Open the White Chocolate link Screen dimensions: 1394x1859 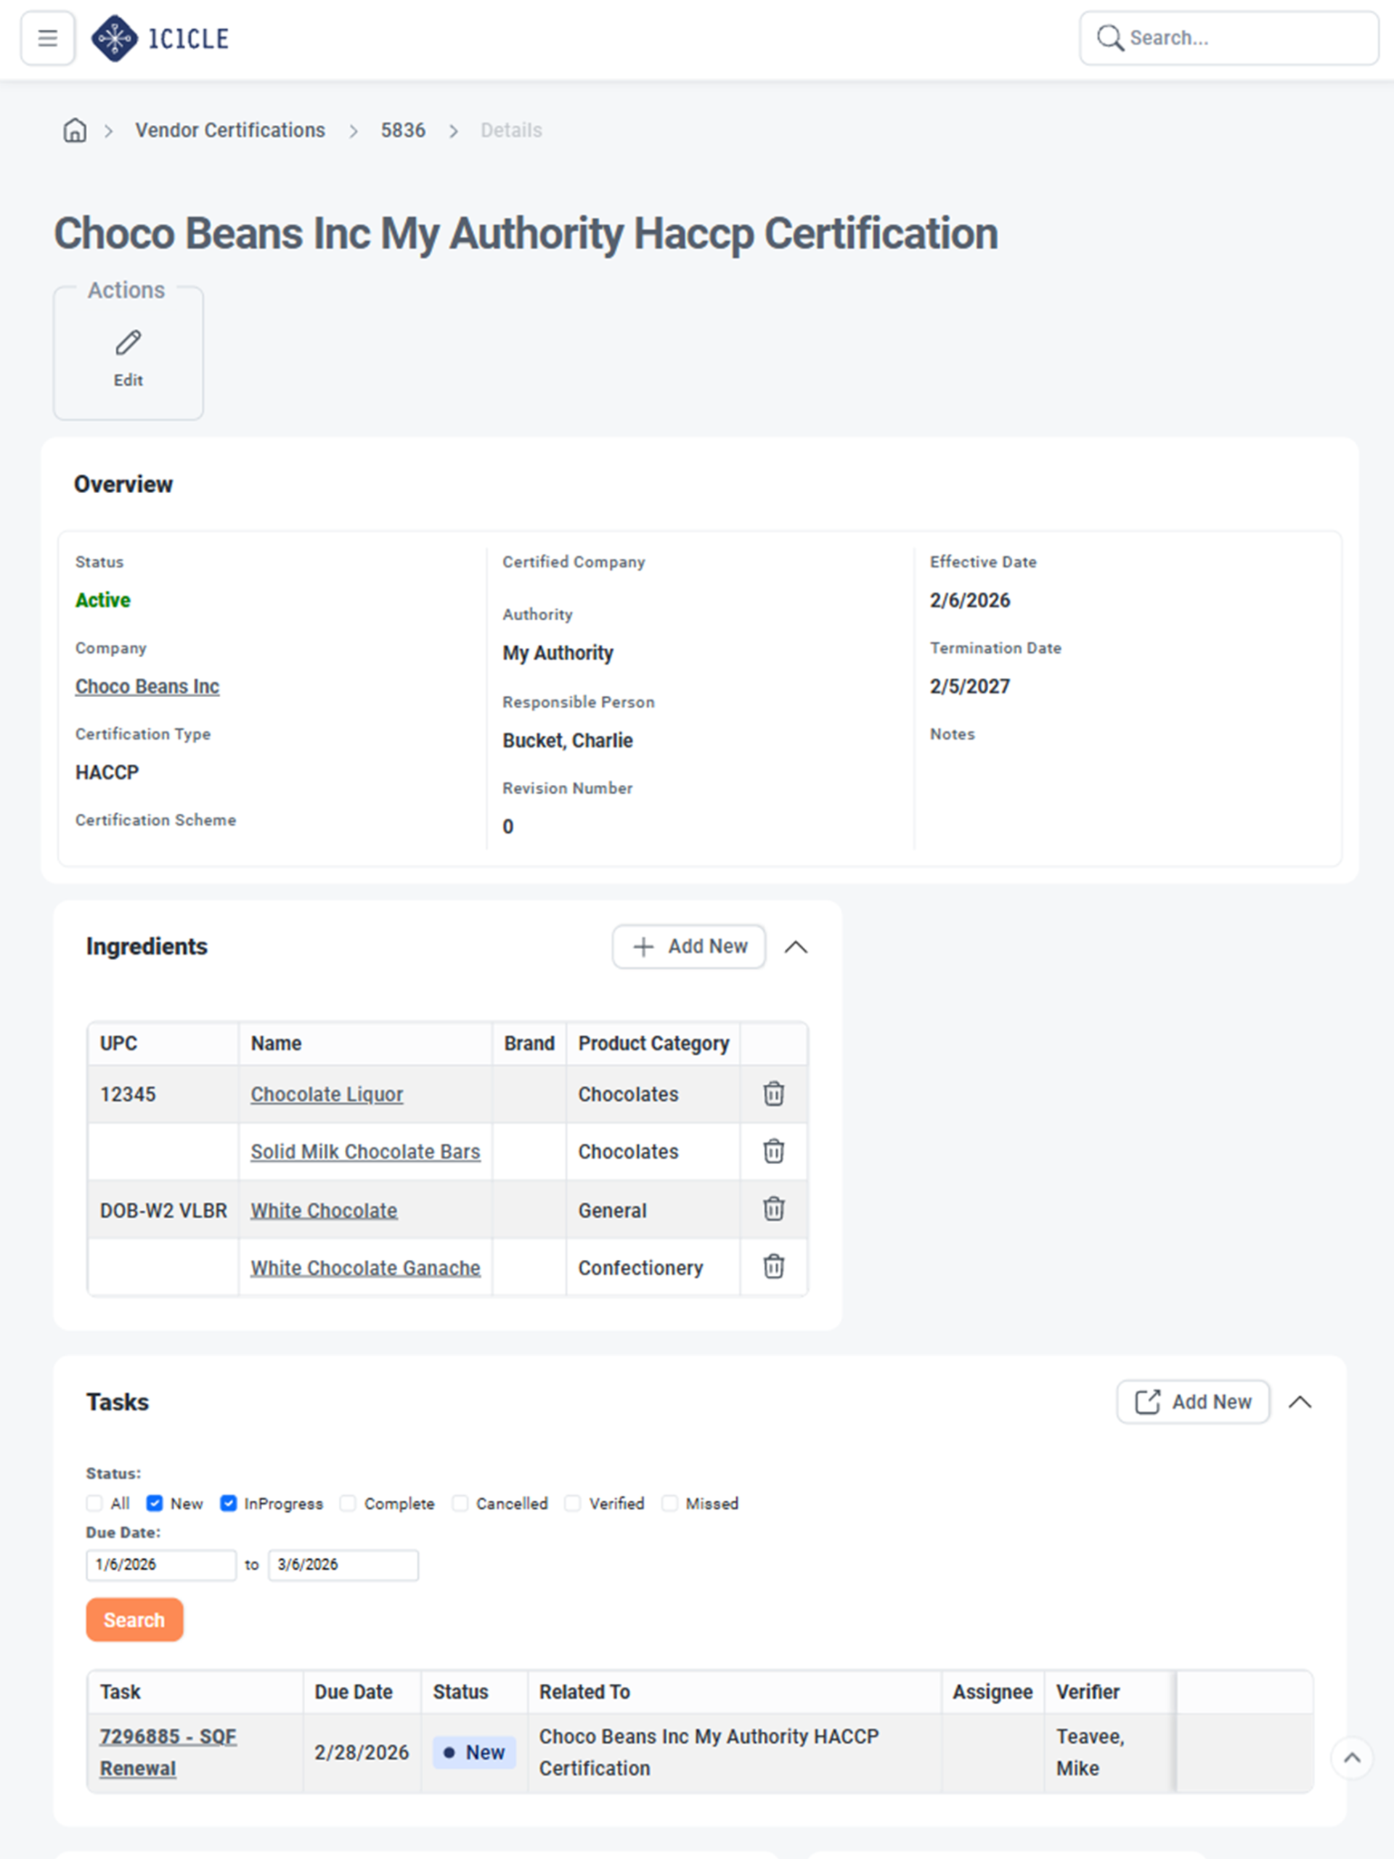coord(324,1211)
